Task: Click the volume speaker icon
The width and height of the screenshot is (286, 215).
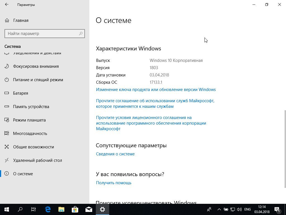Action: click(x=239, y=209)
